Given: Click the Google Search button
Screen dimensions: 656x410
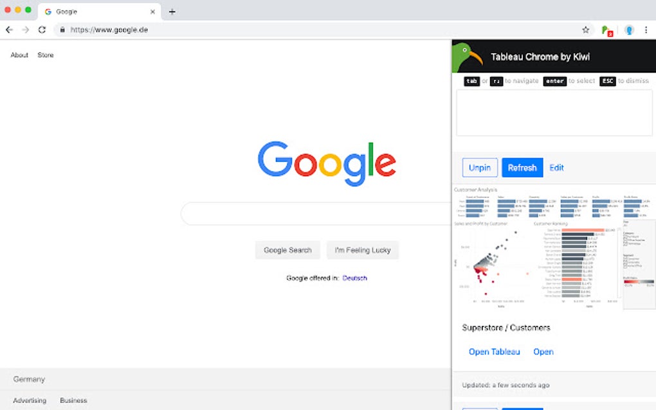Looking at the screenshot, I should (x=288, y=250).
